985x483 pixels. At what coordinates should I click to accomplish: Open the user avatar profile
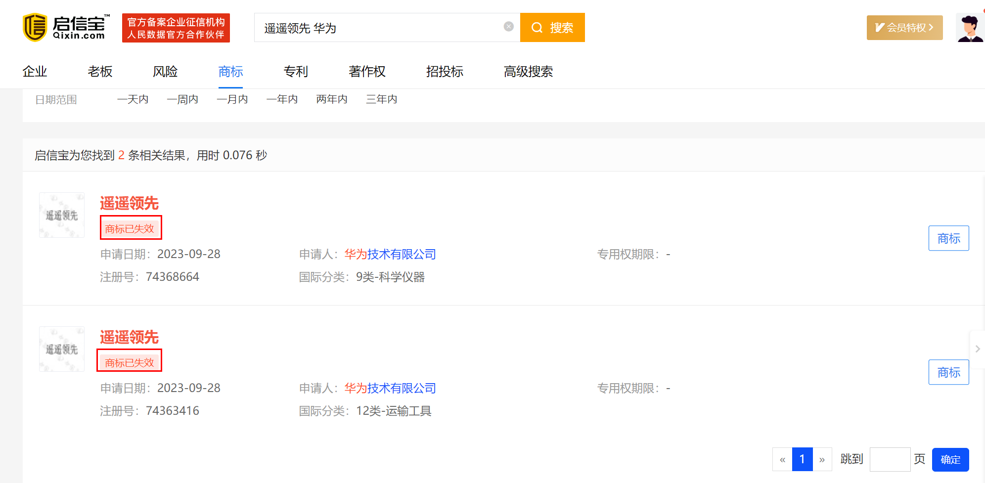[x=969, y=28]
